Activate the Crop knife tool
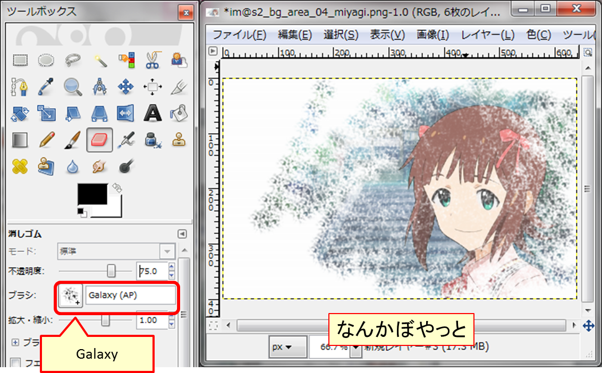 pyautogui.click(x=179, y=87)
